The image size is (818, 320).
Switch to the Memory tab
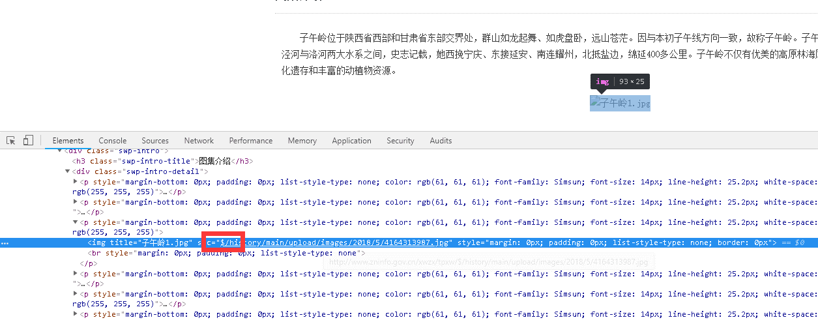[302, 141]
